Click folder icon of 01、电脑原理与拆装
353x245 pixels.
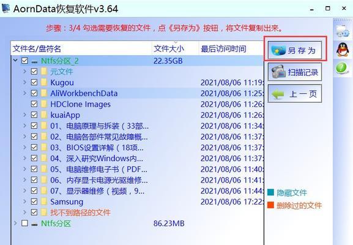click(x=44, y=126)
